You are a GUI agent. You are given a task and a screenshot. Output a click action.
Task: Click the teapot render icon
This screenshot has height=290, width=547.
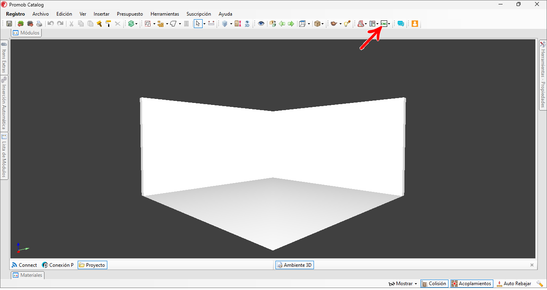point(334,24)
